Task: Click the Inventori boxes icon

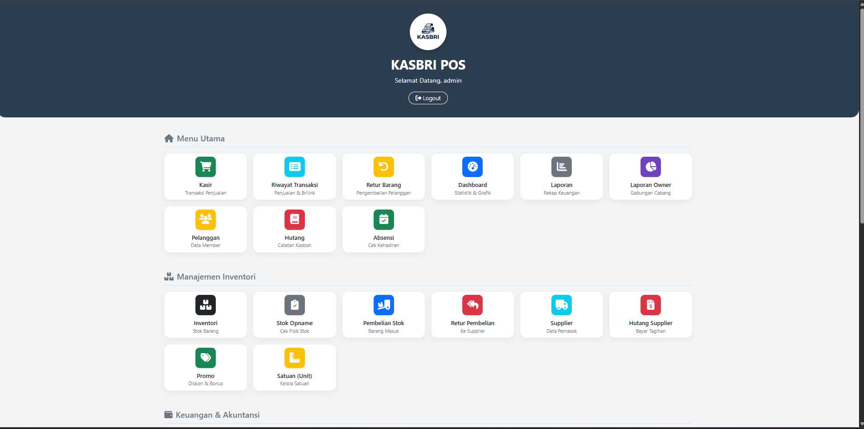Action: pos(205,305)
